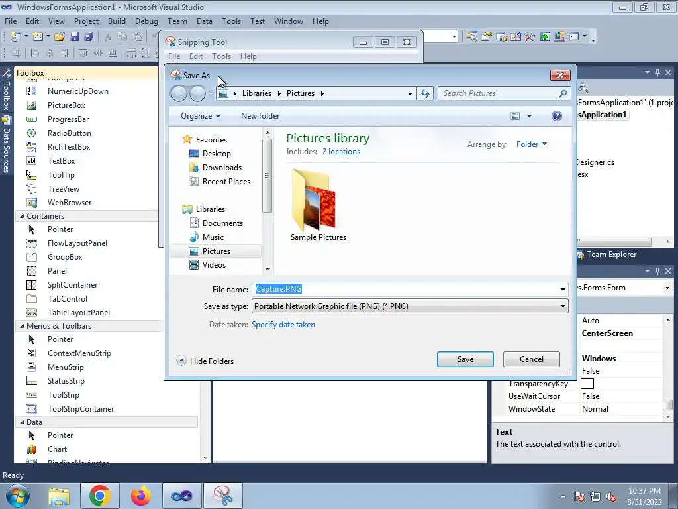
Task: Click the Cancel button
Action: 532,359
